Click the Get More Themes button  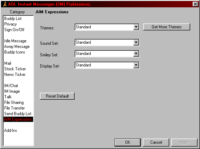[167, 27]
